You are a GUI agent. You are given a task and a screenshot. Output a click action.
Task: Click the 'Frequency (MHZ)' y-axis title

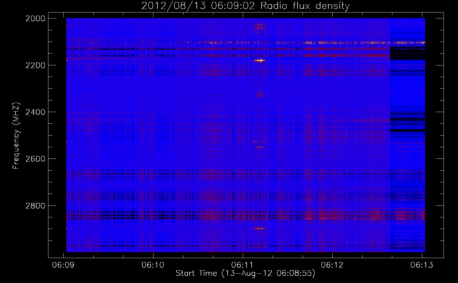tap(16, 136)
